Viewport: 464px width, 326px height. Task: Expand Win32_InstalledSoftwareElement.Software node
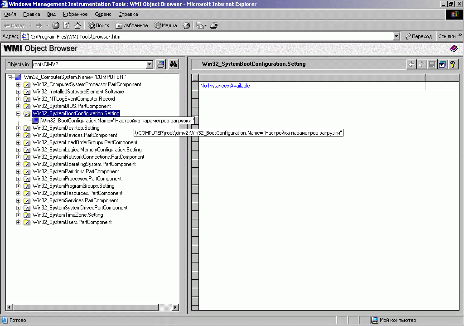tap(18, 92)
